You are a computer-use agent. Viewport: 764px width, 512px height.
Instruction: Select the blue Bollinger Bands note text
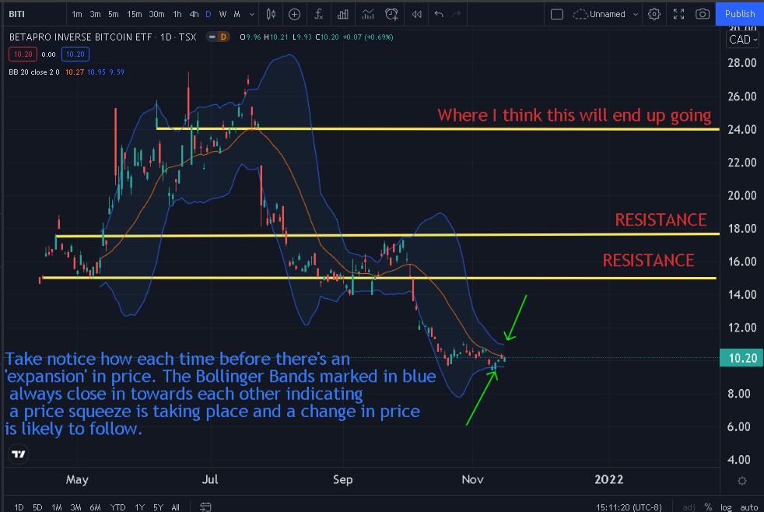tap(220, 394)
